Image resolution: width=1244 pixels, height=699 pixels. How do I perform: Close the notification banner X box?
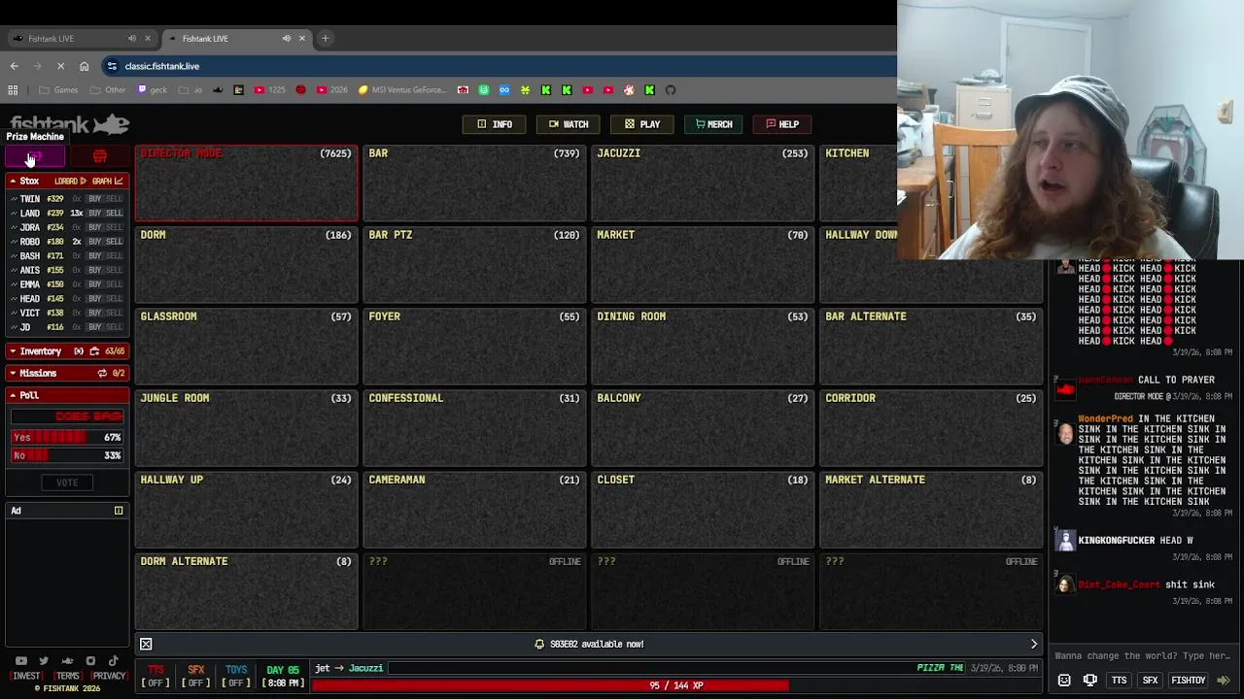coord(146,645)
